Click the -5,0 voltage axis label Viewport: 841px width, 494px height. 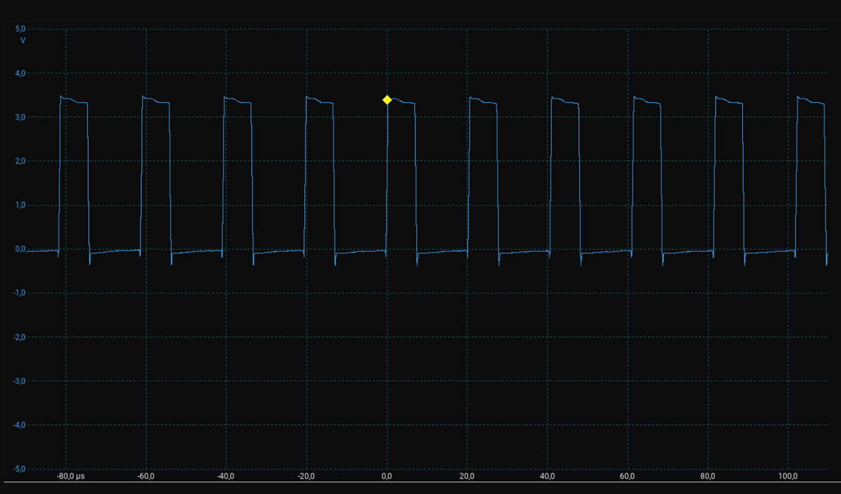(19, 469)
